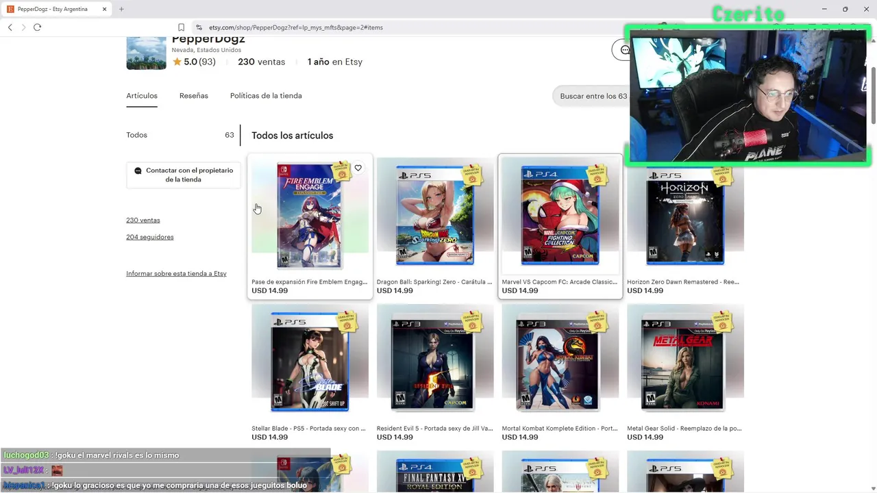Click Mortal Kombat Komplete Edition listing title
Image resolution: width=877 pixels, height=493 pixels.
560,429
